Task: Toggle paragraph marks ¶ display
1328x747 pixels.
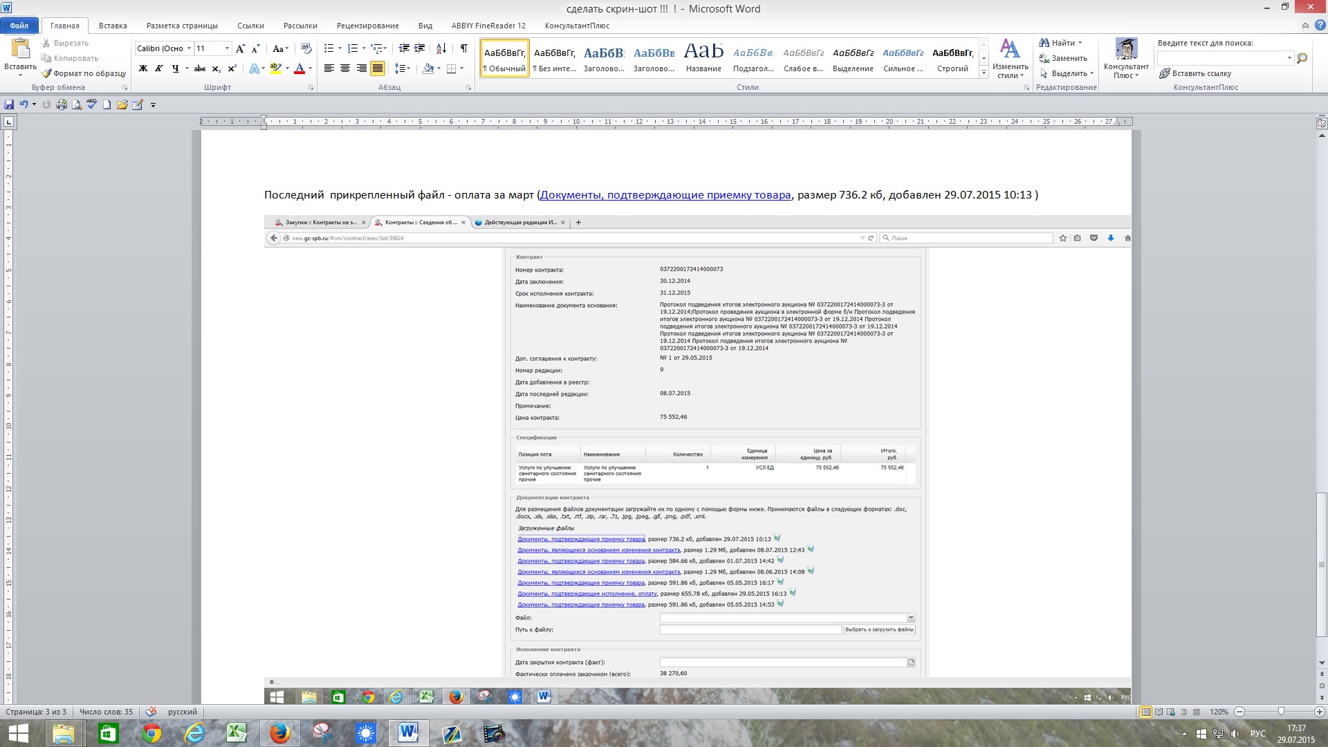Action: click(463, 48)
